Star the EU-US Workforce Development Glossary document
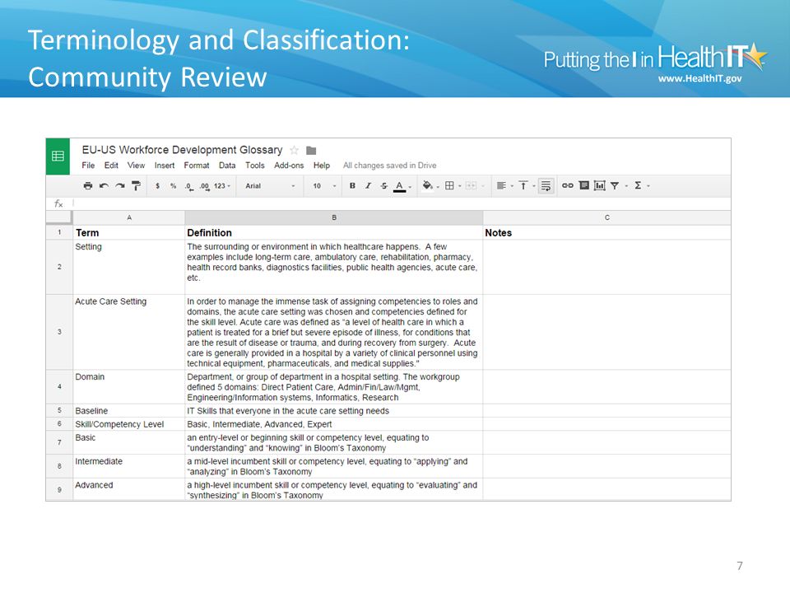 [x=295, y=150]
